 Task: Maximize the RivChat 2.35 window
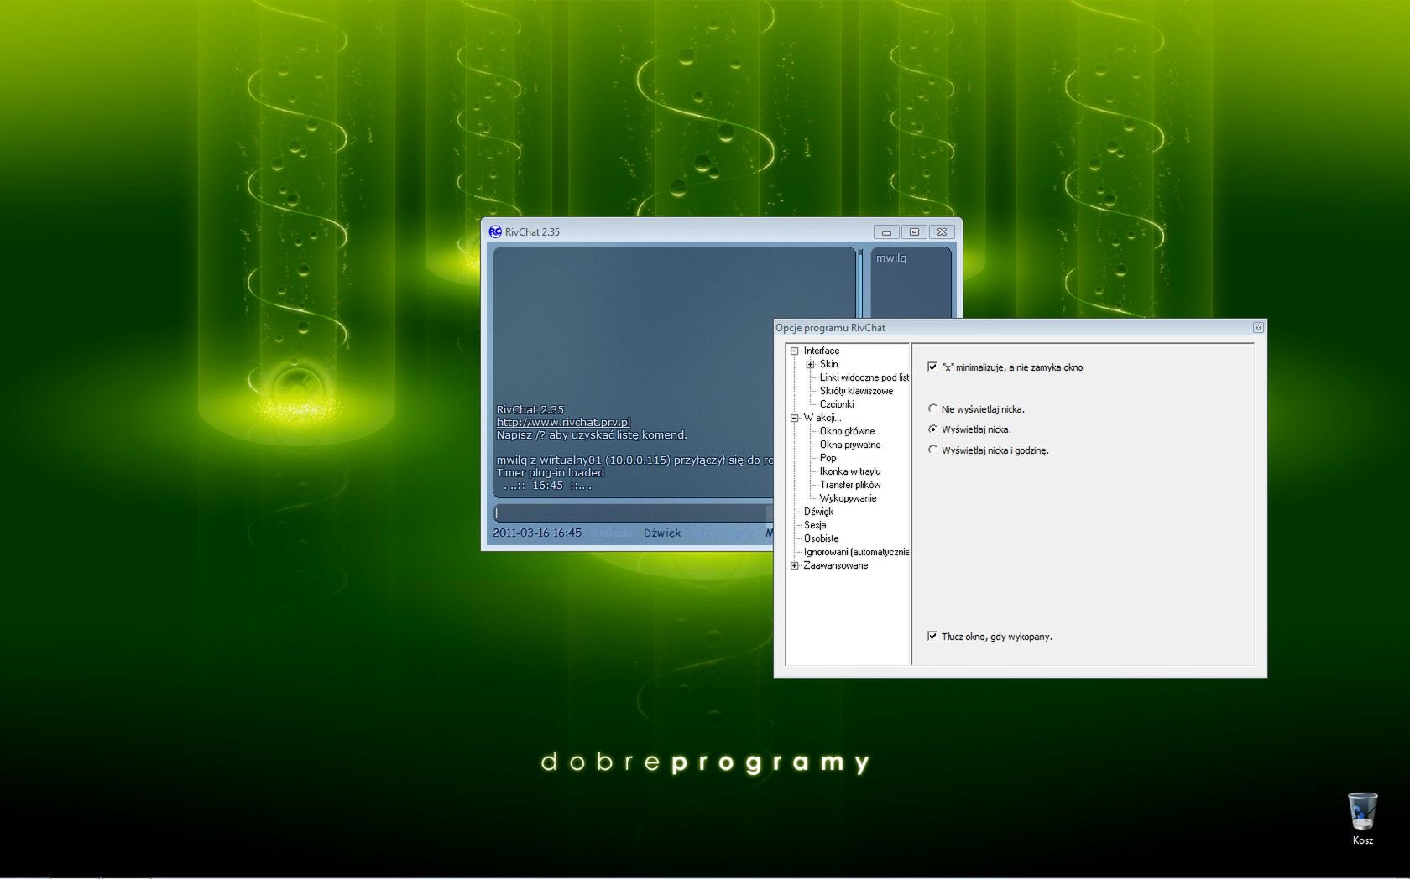tap(914, 231)
